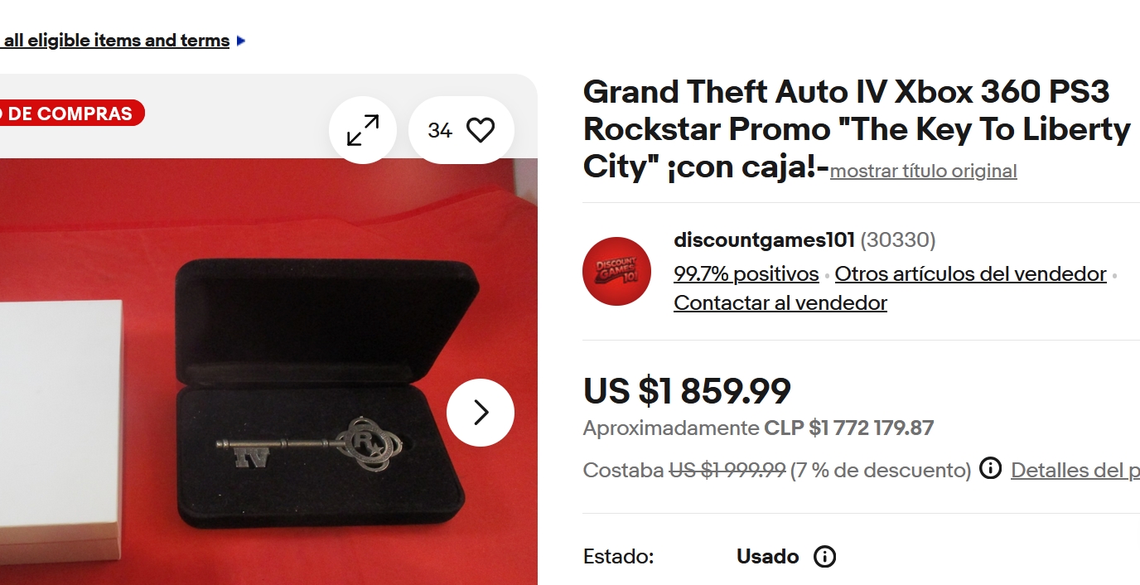Show next photo with right arrow
Viewport: 1140px width, 585px height.
tap(481, 412)
